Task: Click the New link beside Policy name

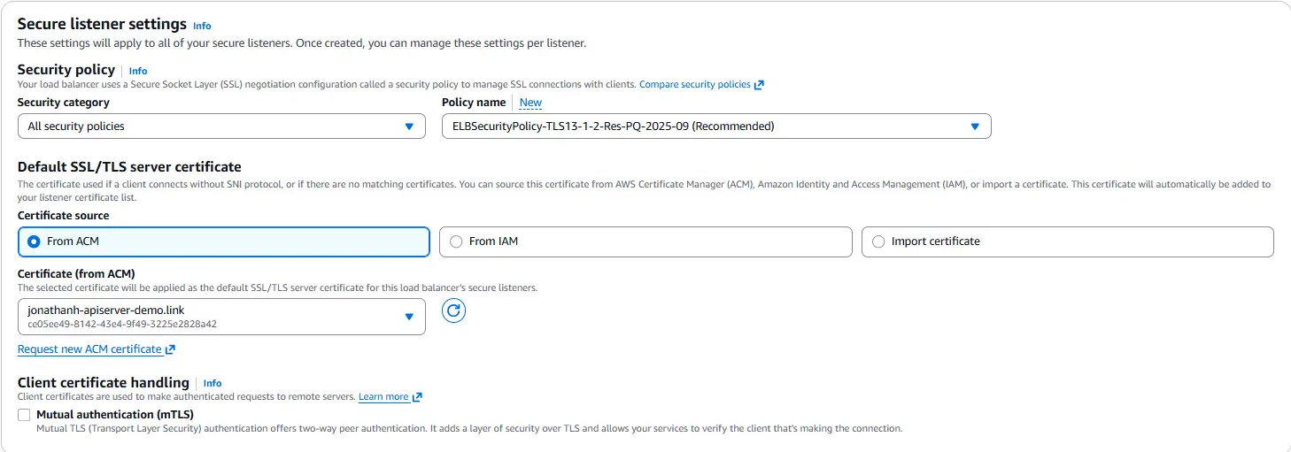Action: pos(530,103)
